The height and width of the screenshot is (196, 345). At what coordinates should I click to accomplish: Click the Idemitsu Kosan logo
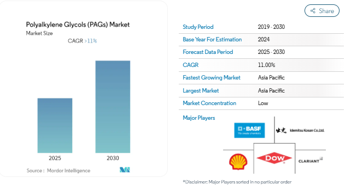pyautogui.click(x=300, y=131)
